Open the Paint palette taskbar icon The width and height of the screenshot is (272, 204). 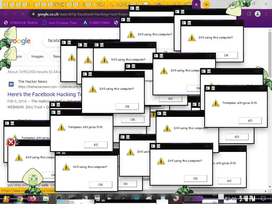coord(149,198)
